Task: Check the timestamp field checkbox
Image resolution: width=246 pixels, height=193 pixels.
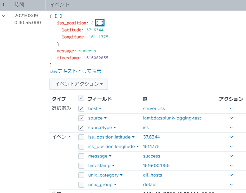Action: pyautogui.click(x=81, y=165)
